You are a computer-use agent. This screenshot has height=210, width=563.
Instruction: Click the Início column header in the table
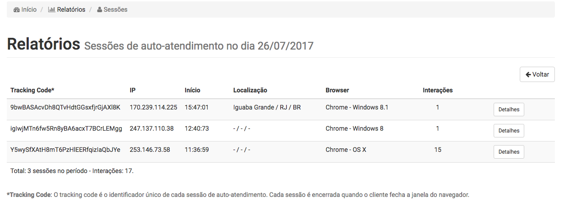click(x=192, y=90)
